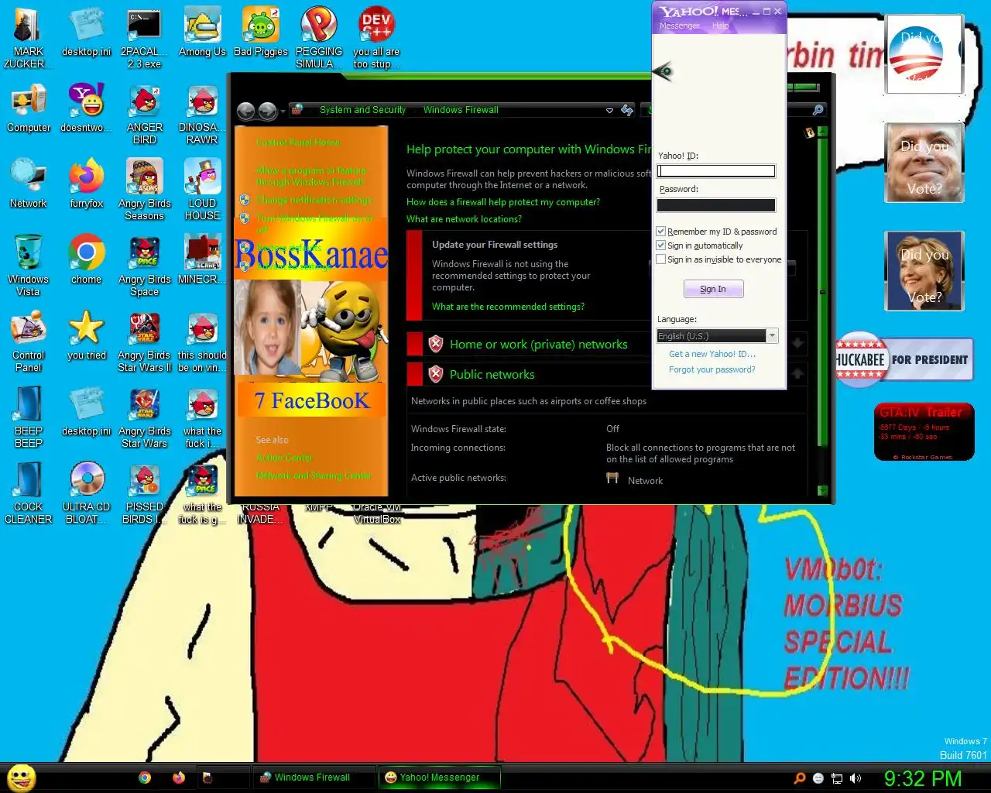Click 'Get a new Yahoo! ID...' link

pyautogui.click(x=712, y=354)
